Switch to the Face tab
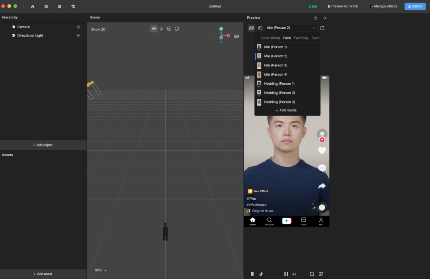The height and width of the screenshot is (279, 430). click(x=287, y=38)
